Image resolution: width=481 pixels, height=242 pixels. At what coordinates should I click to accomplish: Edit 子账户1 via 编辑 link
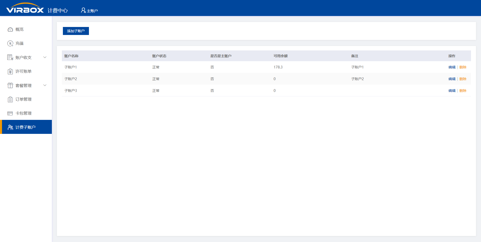[x=452, y=67]
